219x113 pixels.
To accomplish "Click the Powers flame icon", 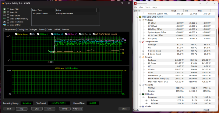I will click(x=143, y=57).
